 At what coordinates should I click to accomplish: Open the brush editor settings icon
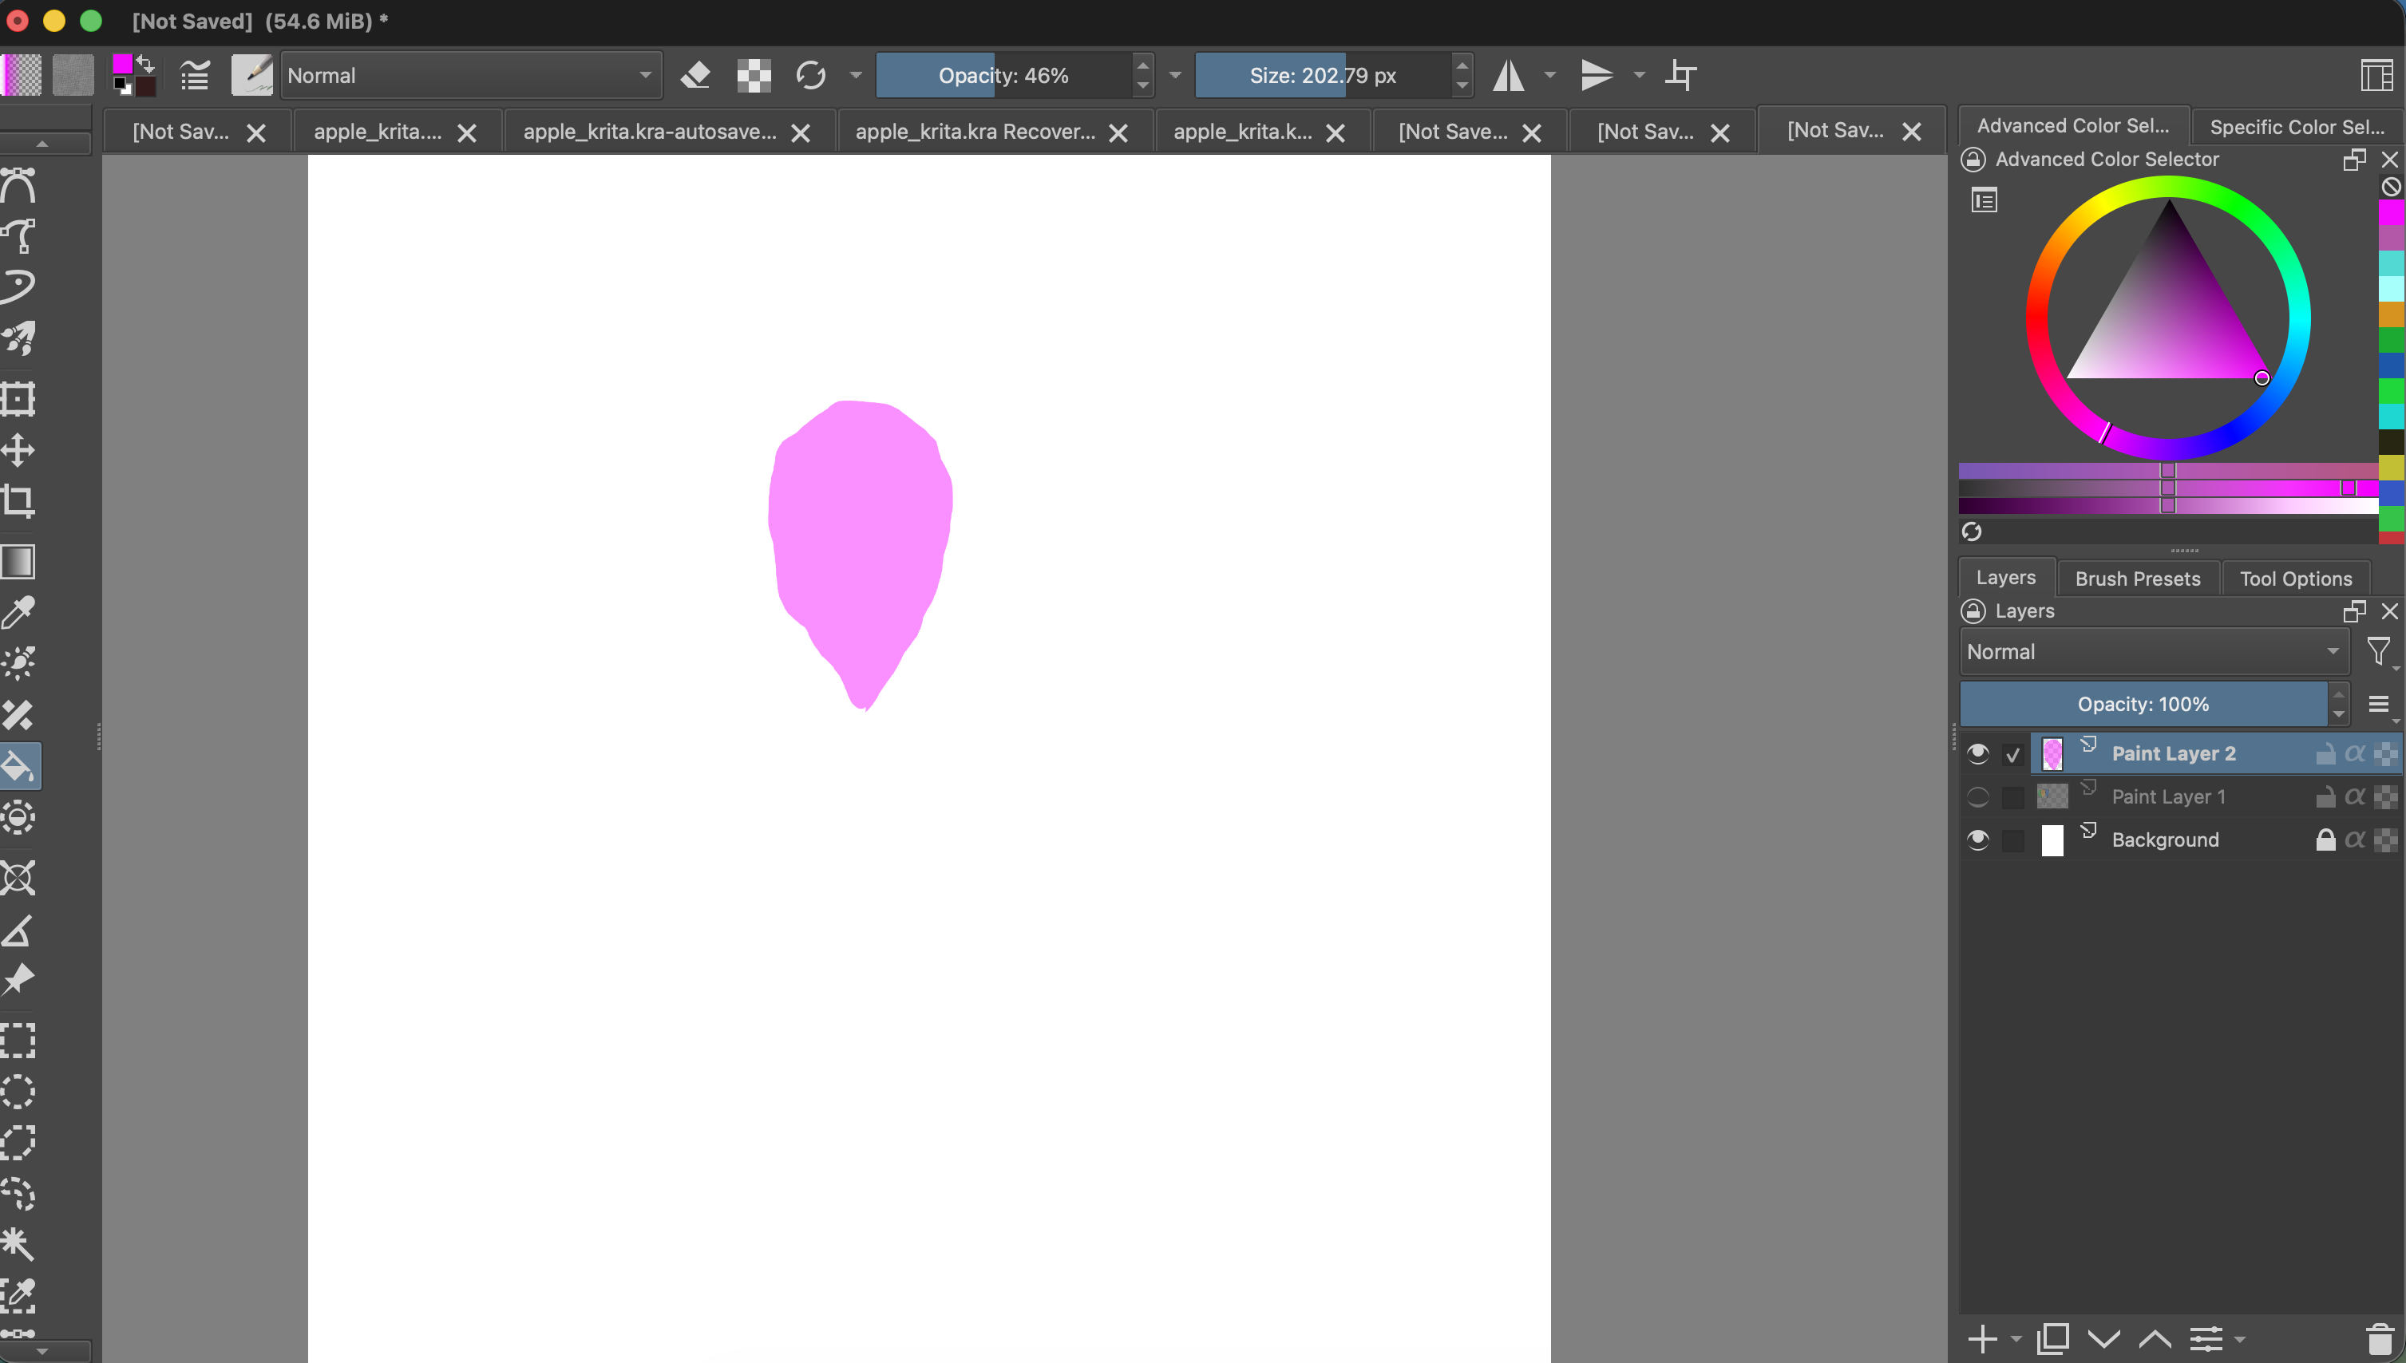pos(195,75)
